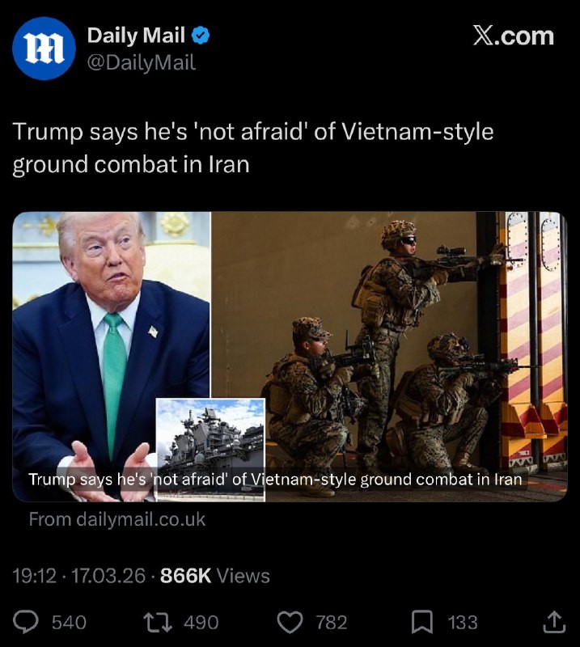
Task: Open the 'From dailymail.co.uk' source link
Action: pyautogui.click(x=116, y=519)
